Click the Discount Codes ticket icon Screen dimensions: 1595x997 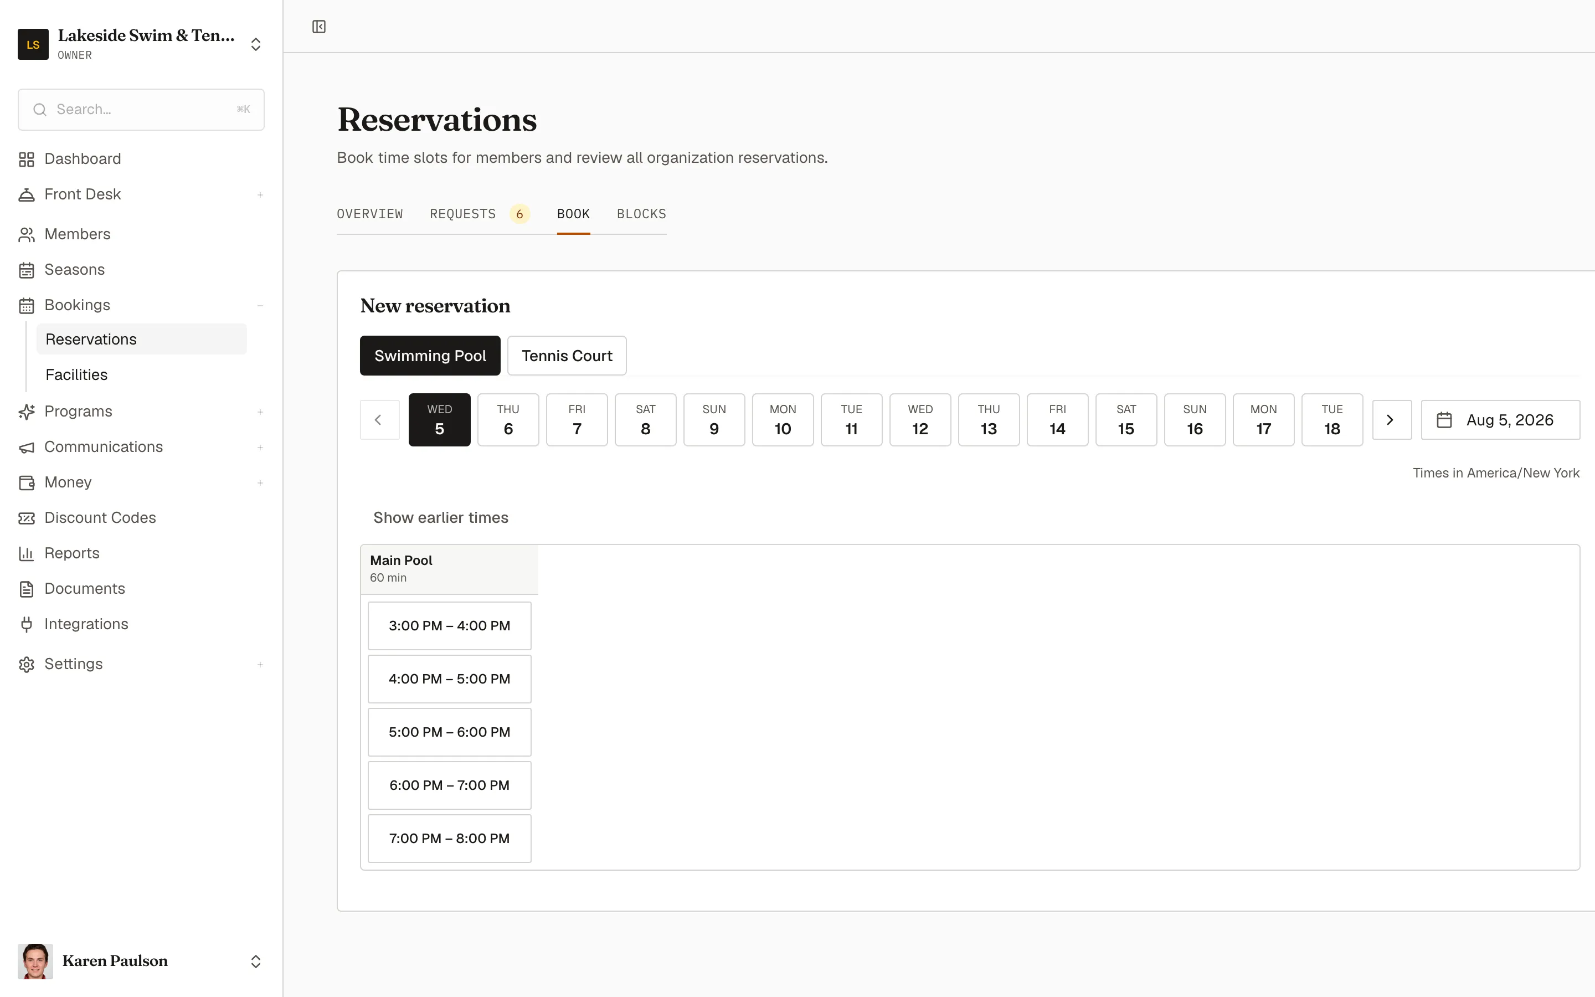(27, 518)
